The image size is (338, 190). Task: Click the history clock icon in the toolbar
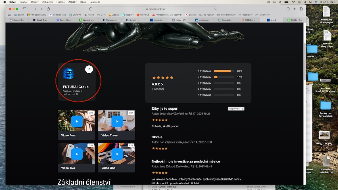[x=91, y=9]
